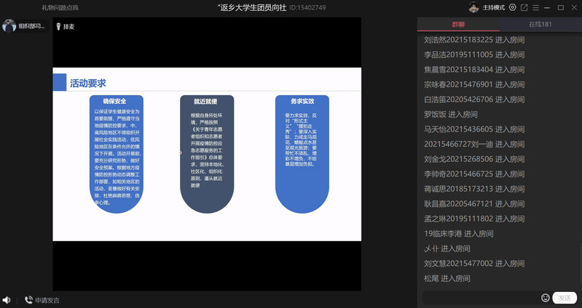Click the microphone 排麦 queue icon
Image resolution: width=582 pixels, height=308 pixels.
tap(58, 26)
